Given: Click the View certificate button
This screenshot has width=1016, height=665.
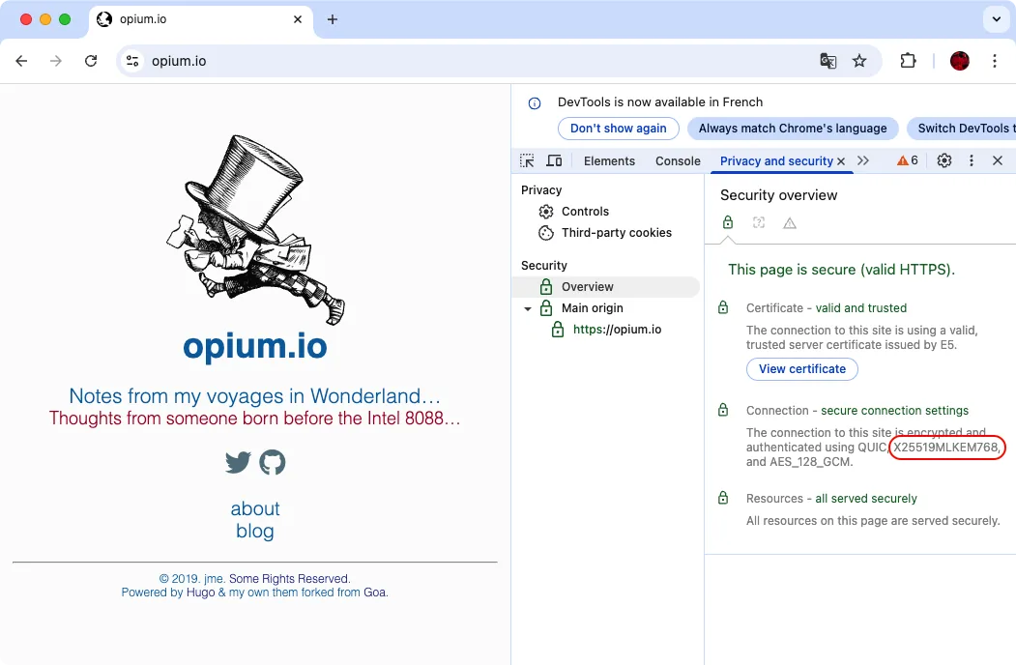Looking at the screenshot, I should [801, 369].
